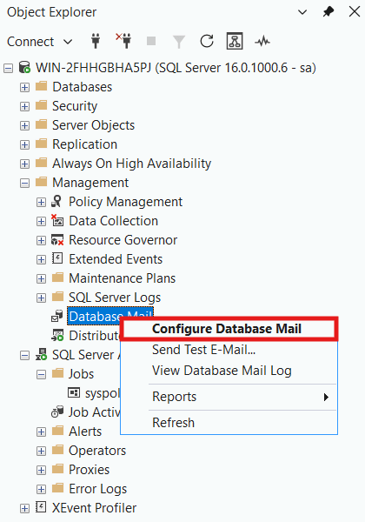
Task: Open the Activity Monitor pulse icon
Action: [262, 42]
